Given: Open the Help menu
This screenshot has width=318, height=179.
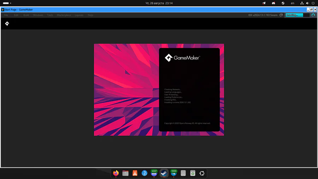Looking at the screenshot, I should pyautogui.click(x=90, y=15).
